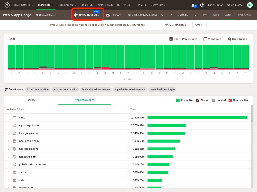Open the notifications bell icon
The image size is (257, 192).
click(193, 5)
